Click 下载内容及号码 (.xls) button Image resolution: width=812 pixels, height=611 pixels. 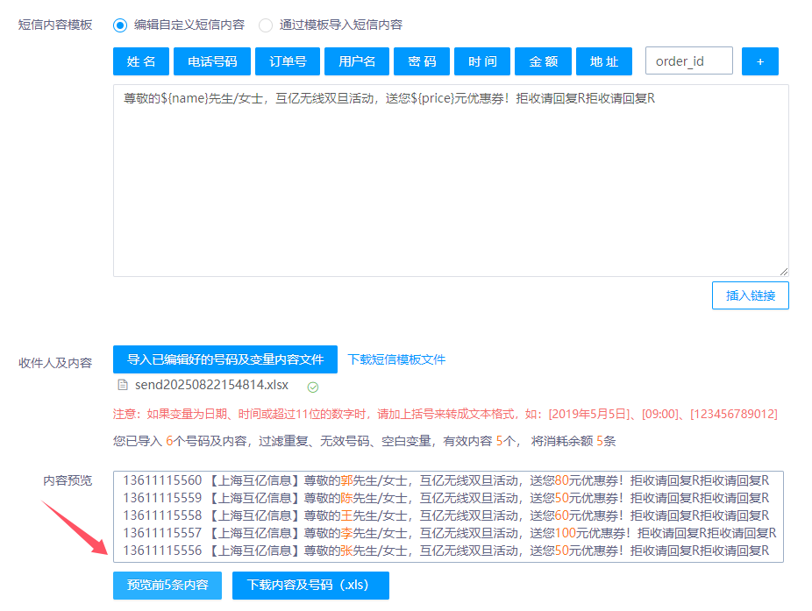click(310, 585)
